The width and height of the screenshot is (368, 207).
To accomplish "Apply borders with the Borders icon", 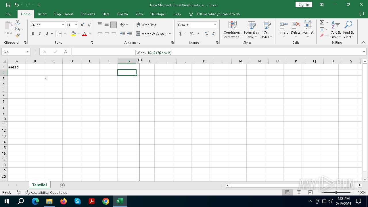I will pyautogui.click(x=60, y=34).
